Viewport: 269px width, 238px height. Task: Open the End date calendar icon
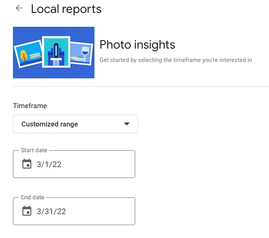[27, 211]
